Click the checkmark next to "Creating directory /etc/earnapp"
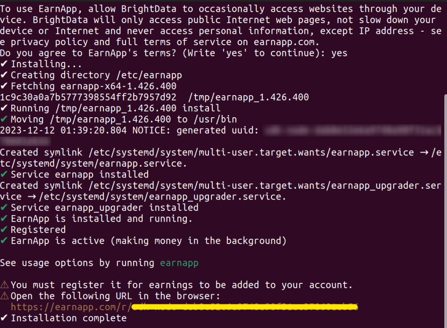The image size is (447, 328). click(4, 75)
